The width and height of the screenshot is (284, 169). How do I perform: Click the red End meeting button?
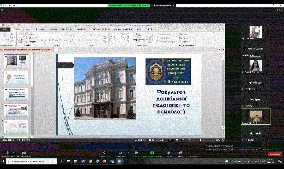point(275,154)
